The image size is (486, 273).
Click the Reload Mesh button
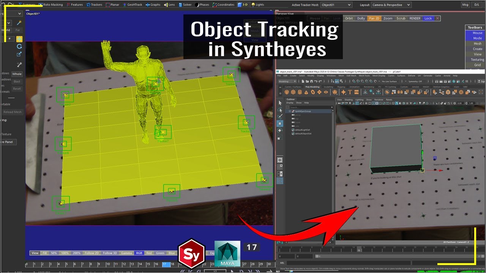pyautogui.click(x=13, y=112)
